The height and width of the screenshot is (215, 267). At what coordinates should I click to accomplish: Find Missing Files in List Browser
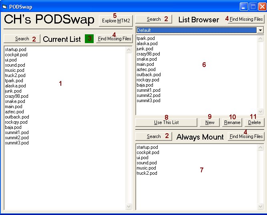(x=246, y=19)
